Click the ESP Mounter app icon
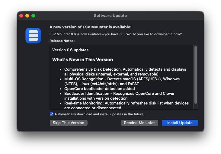Screen dimensions: 221x154 pyautogui.click(x=33, y=36)
